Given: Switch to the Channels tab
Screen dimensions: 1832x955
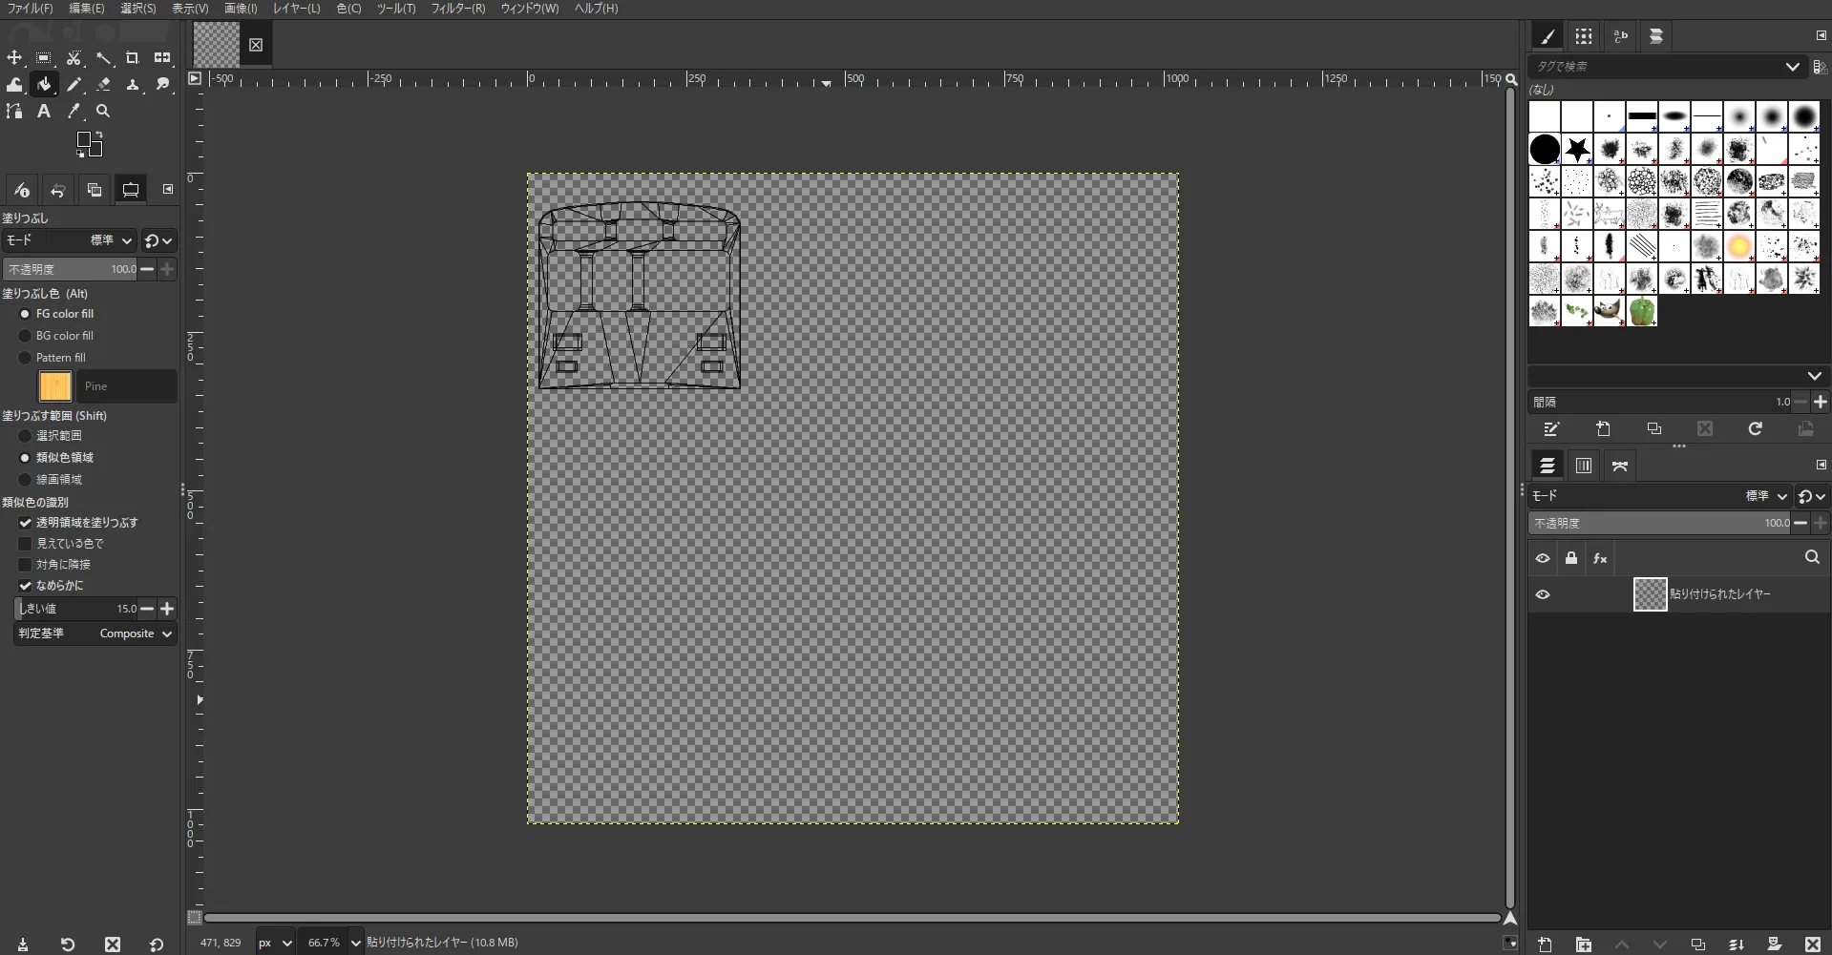Looking at the screenshot, I should pyautogui.click(x=1583, y=466).
